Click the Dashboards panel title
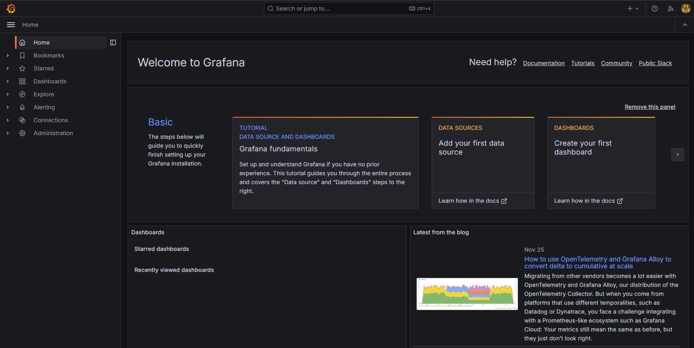Viewport: 694px width, 348px height. [x=148, y=232]
